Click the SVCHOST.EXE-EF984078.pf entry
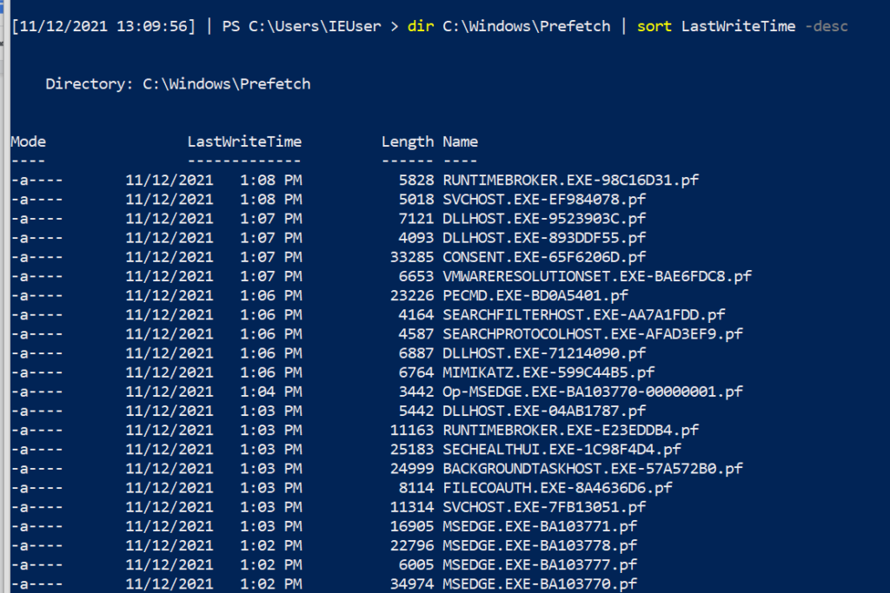890x593 pixels. [544, 199]
